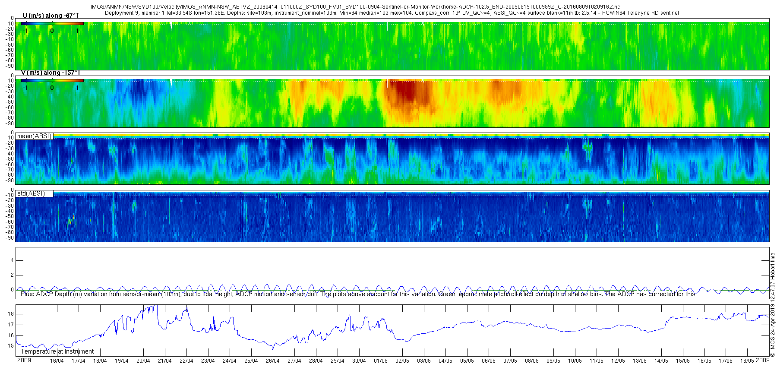777x367 pixels.
Task: Click the '14/05' date tick label
Action: tap(661, 361)
